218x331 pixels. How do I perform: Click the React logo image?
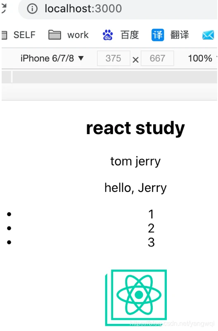(136, 298)
